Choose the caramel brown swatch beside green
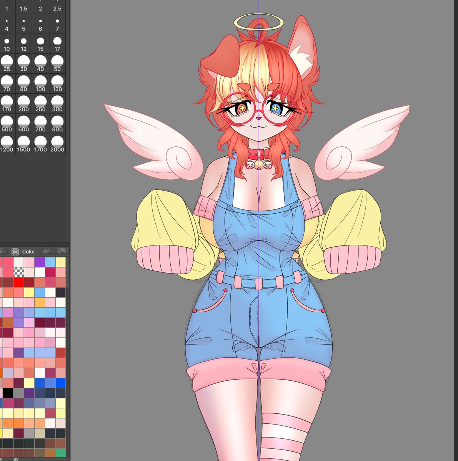Image resolution: width=458 pixels, height=461 pixels. pyautogui.click(x=50, y=453)
